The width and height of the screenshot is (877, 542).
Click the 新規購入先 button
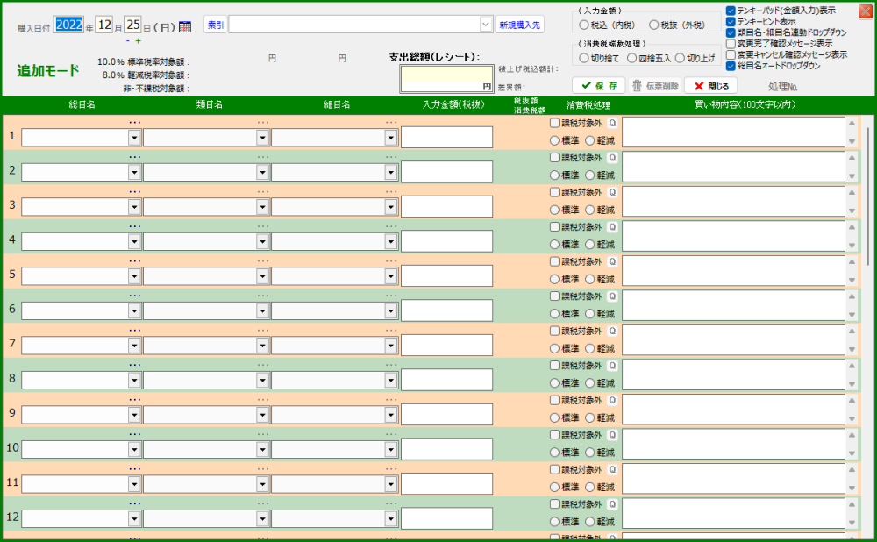(x=520, y=25)
